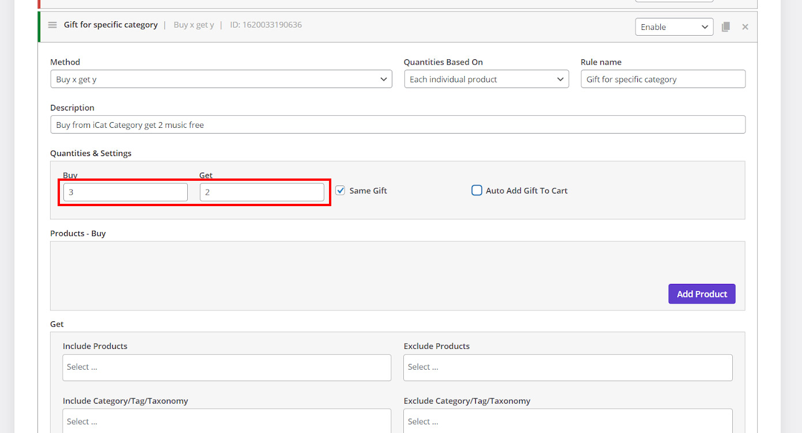Open the Exclude Category/Tag/Taxonomy selector

568,421
